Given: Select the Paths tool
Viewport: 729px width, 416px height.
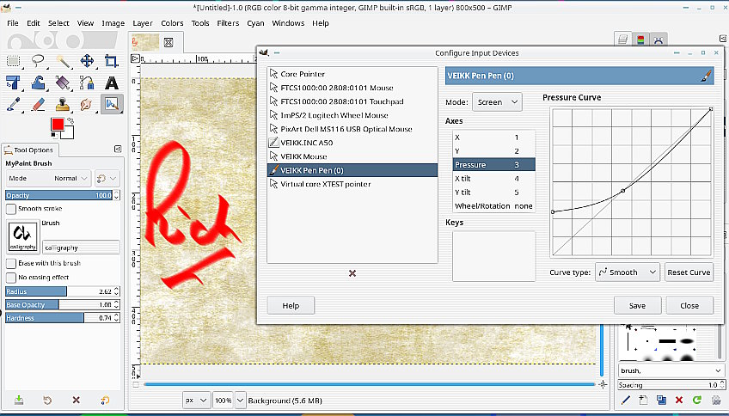Looking at the screenshot, I should tap(87, 83).
